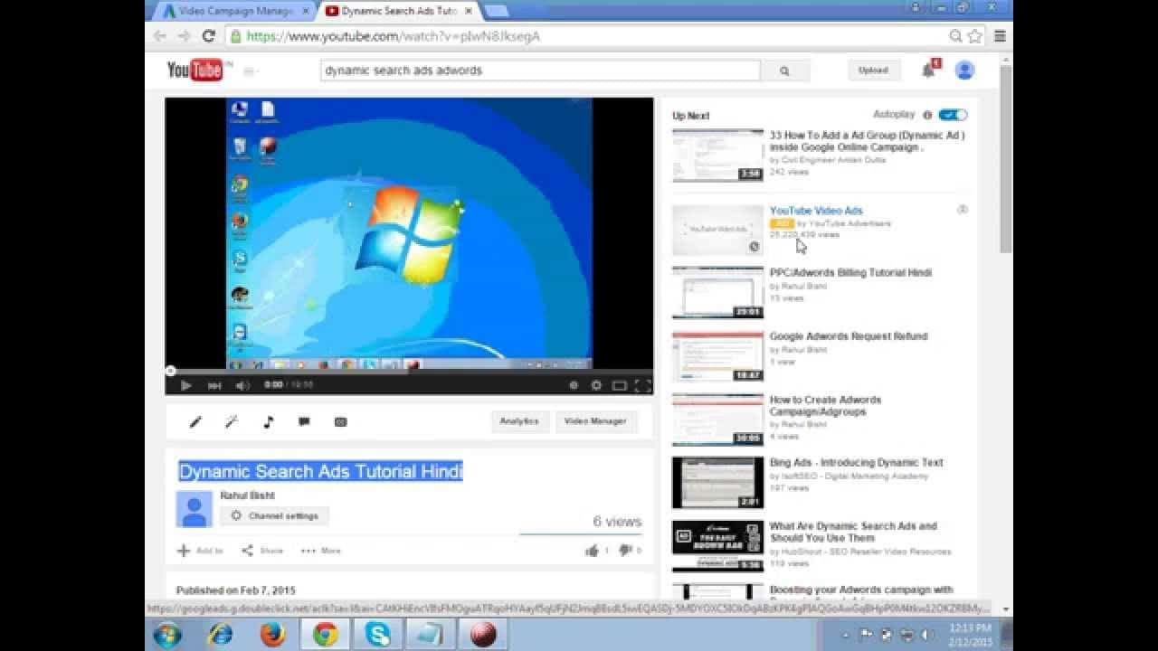1158x651 pixels.
Task: Expand the More options menu
Action: [x=321, y=551]
